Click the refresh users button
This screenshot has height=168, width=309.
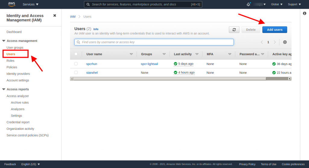[234, 30]
